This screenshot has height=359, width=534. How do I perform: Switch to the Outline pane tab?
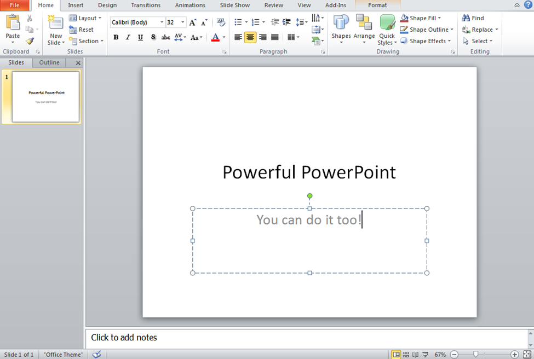tap(49, 62)
